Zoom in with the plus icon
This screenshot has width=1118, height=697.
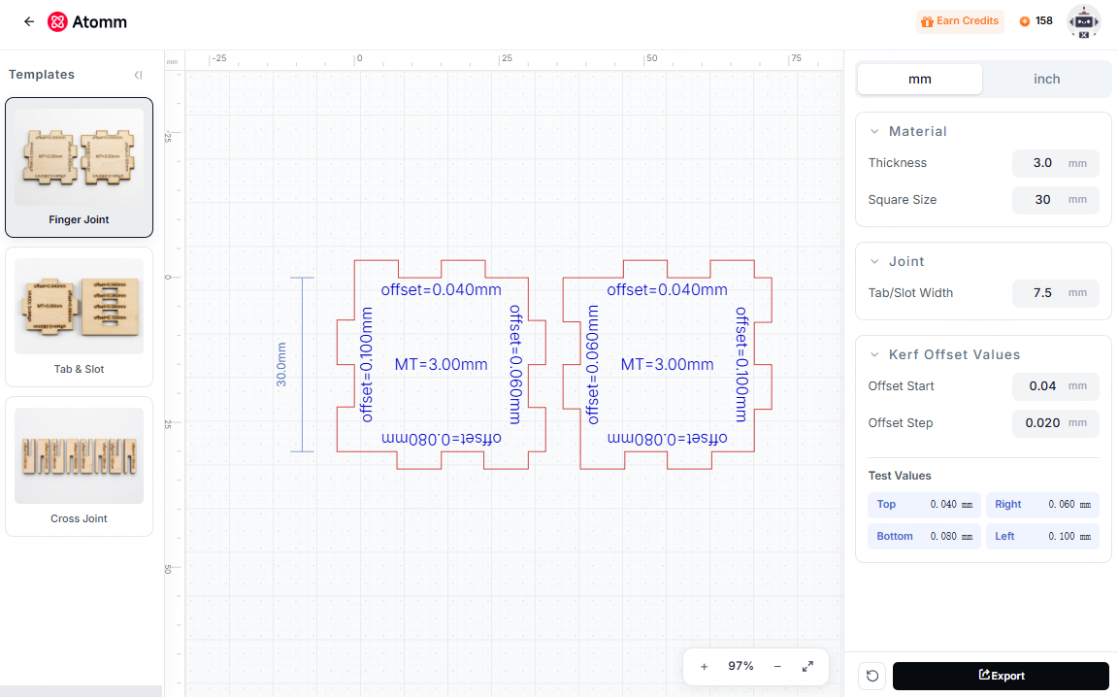[x=704, y=666]
